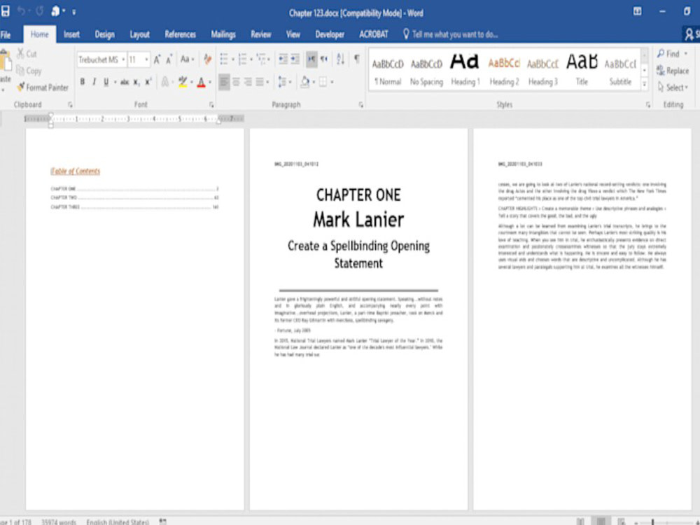Screen dimensions: 700x525
Task: Apply numbered list formatting
Action: pos(243,59)
